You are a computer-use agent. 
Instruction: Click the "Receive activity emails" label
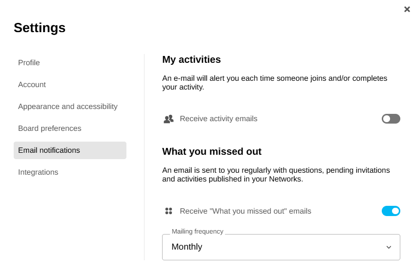coord(218,119)
